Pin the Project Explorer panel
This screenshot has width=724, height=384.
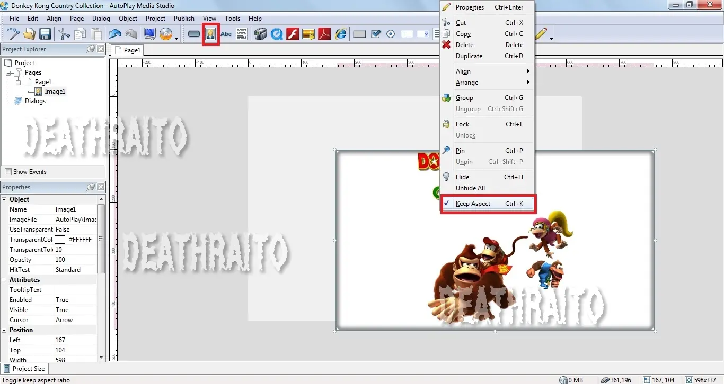pos(91,49)
